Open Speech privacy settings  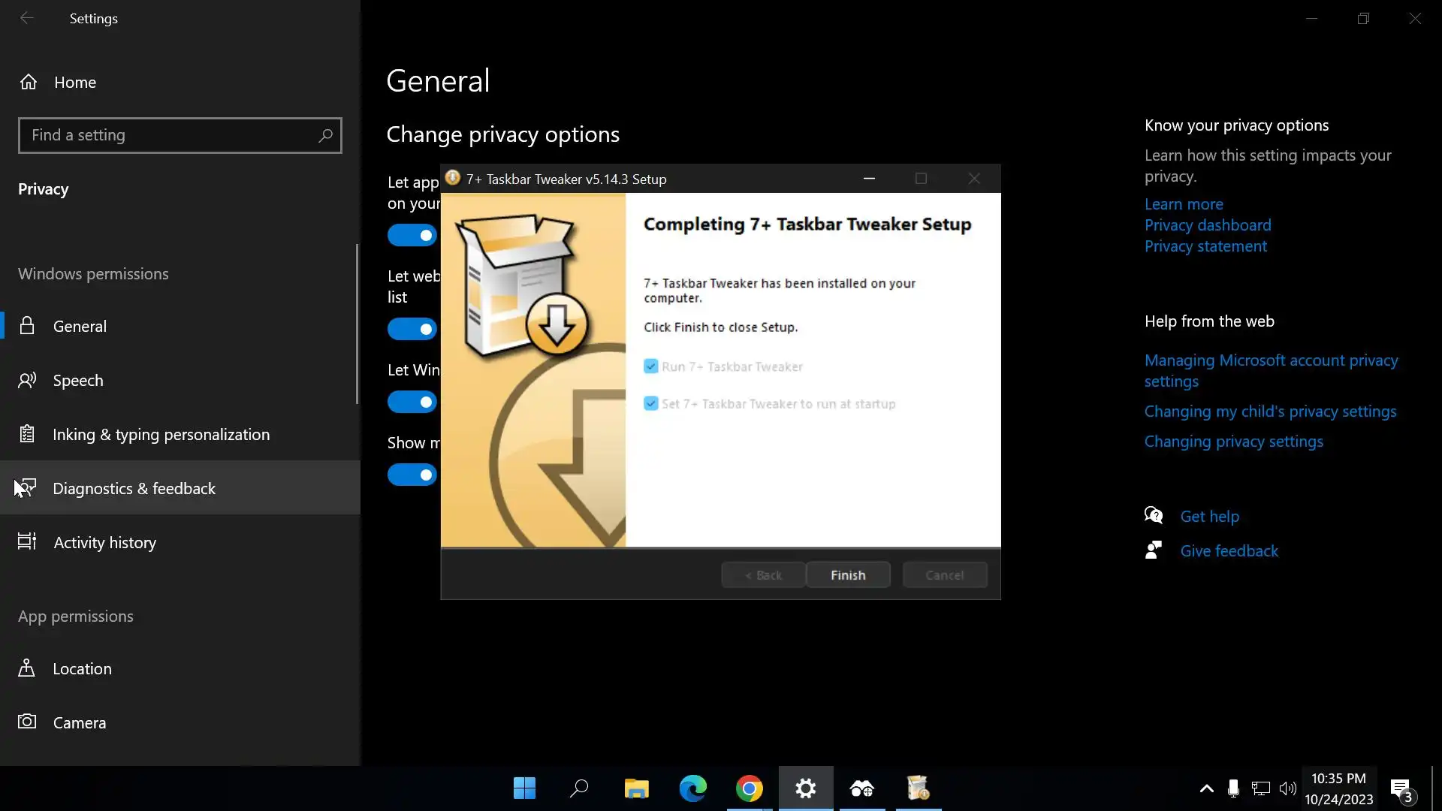point(78,381)
